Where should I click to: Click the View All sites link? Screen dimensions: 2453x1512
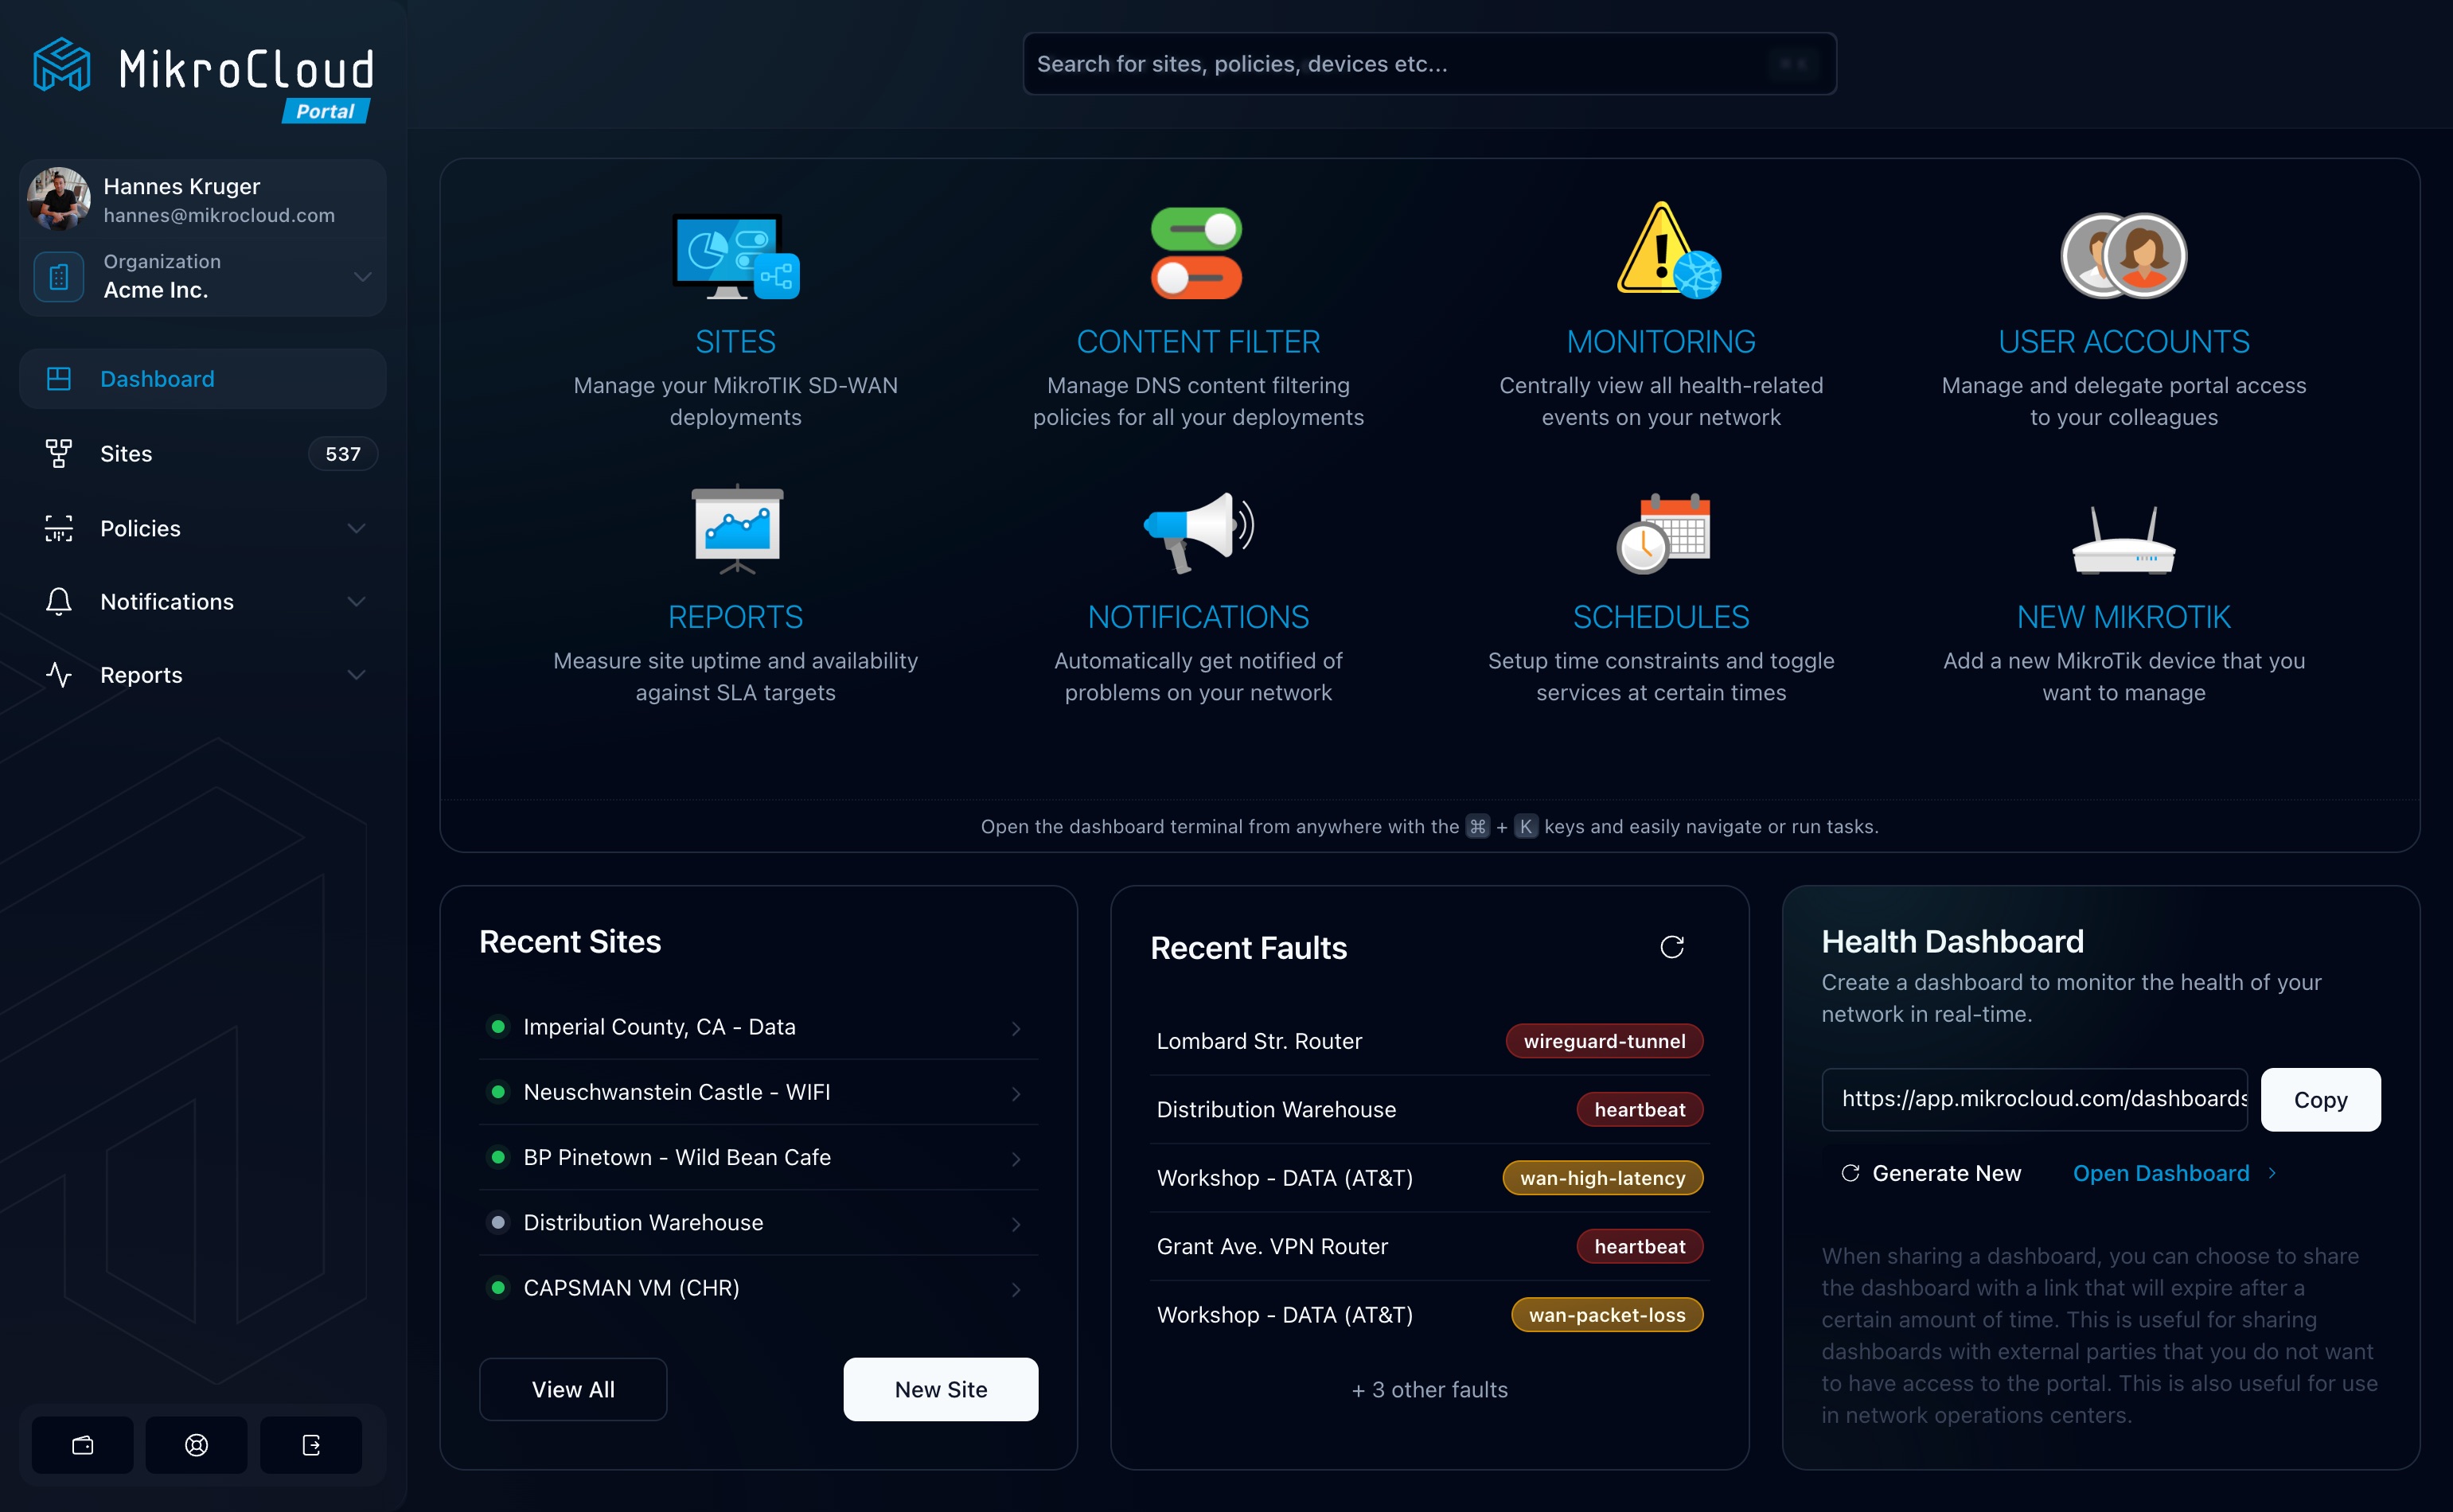click(x=571, y=1389)
